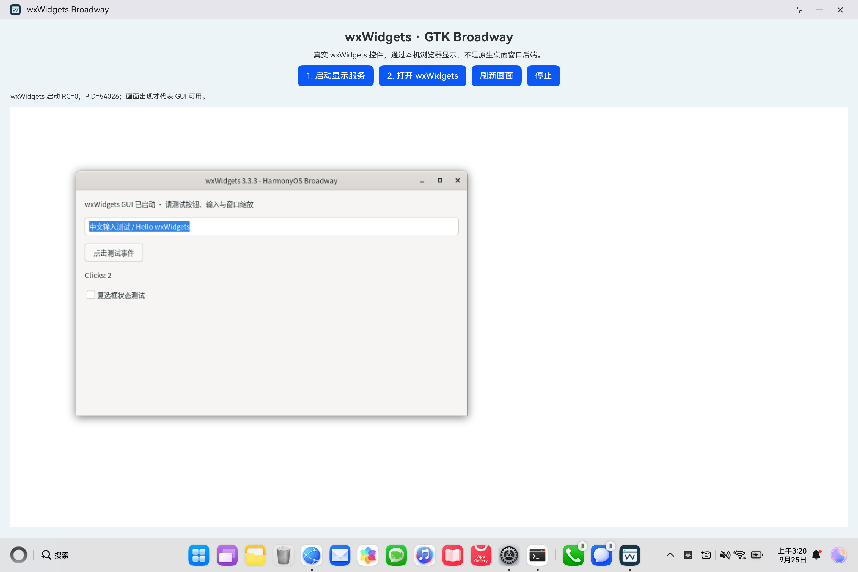The image size is (858, 572).
Task: Start the display service with 1. 启动显示服务
Action: pyautogui.click(x=335, y=76)
